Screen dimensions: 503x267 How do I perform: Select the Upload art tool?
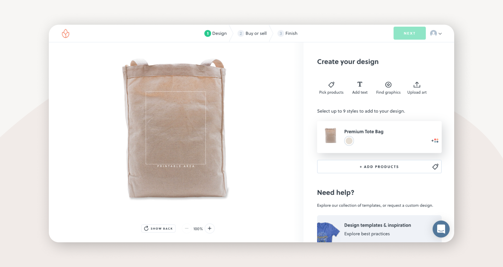417,87
